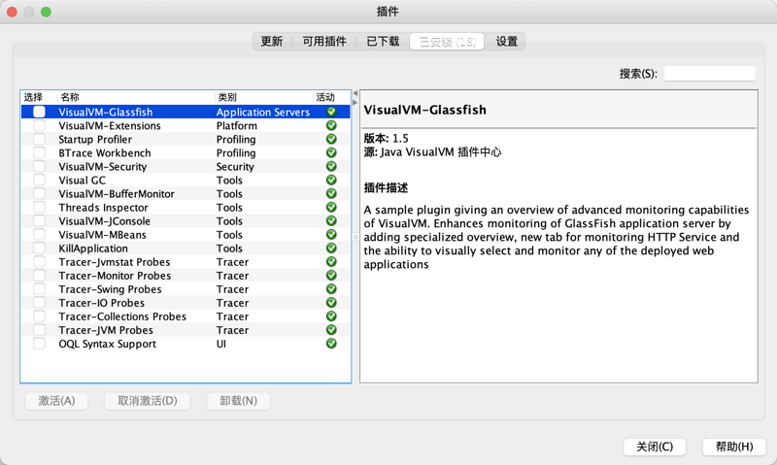Image resolution: width=777 pixels, height=465 pixels.
Task: Click active status icon for VisualVM-Glassfish
Action: coord(331,112)
